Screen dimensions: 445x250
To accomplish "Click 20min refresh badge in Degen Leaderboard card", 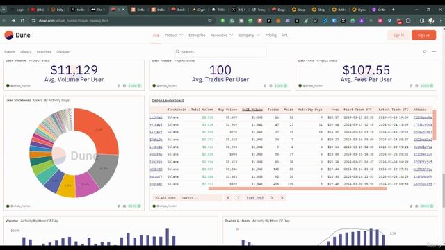I will tap(426, 206).
